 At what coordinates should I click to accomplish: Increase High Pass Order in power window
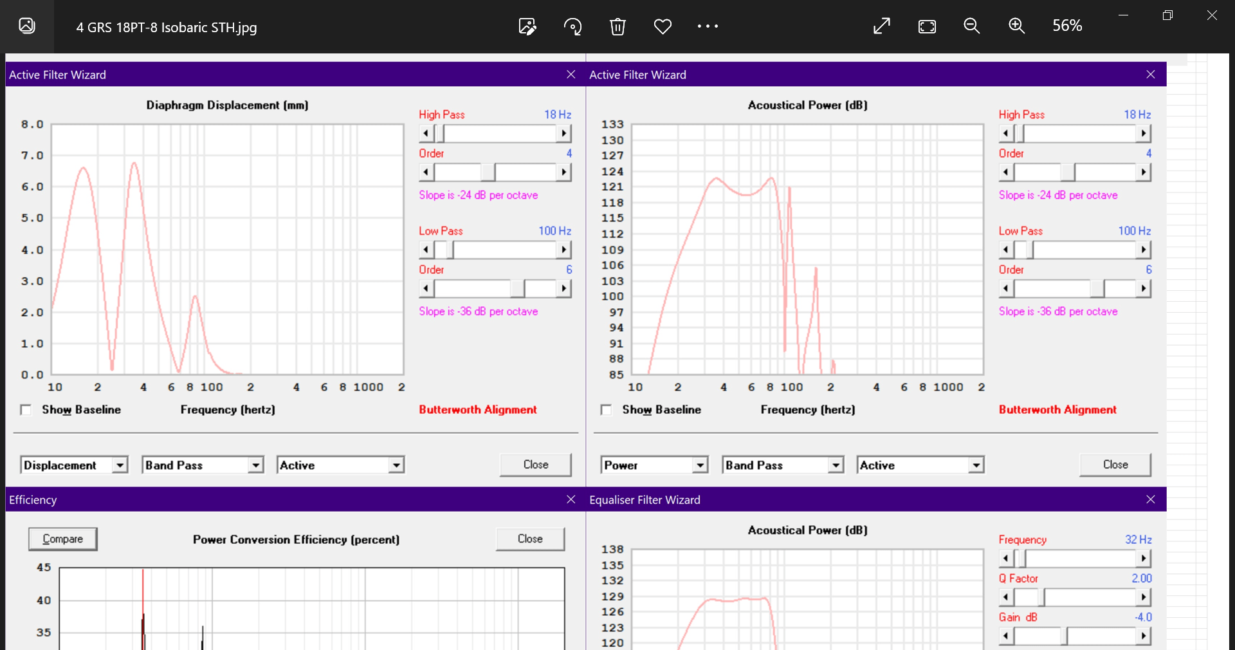click(1144, 172)
